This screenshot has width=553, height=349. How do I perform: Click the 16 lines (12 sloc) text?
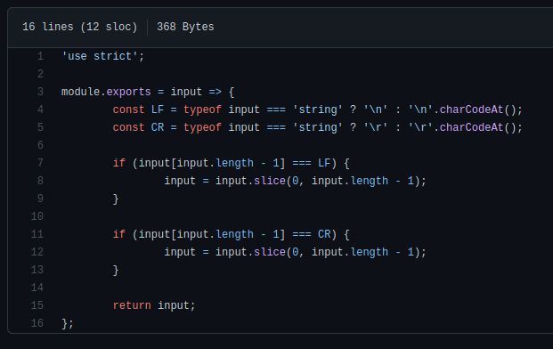[80, 27]
